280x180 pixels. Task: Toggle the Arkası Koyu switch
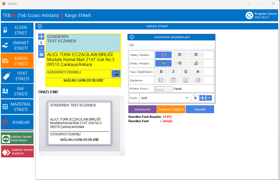(164, 89)
